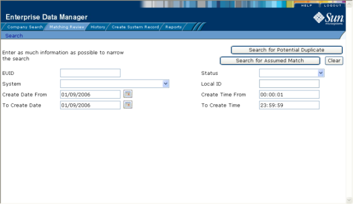Focus the EUID input field
The width and height of the screenshot is (353, 204).
[x=90, y=73]
